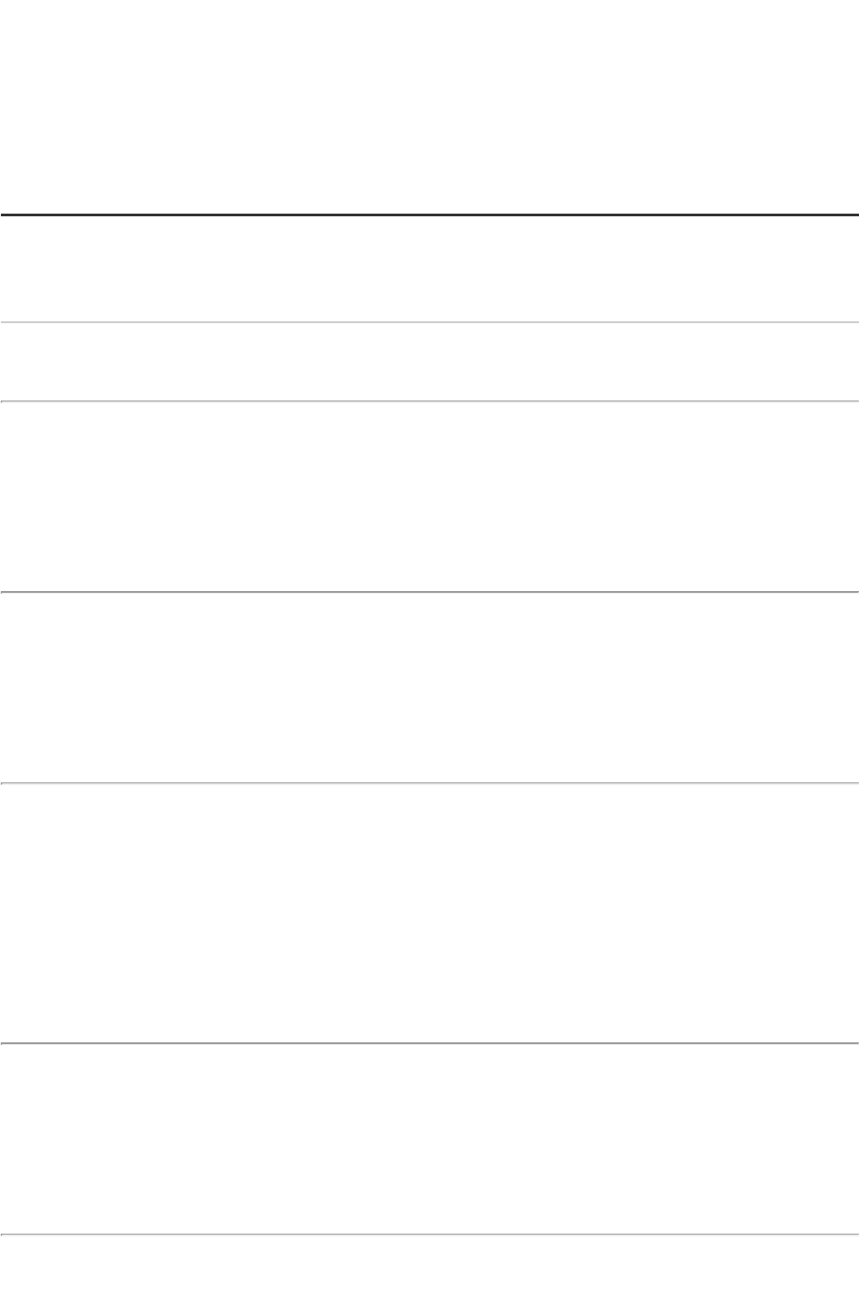
Task: Click the blank header area above thick divider
Action: pyautogui.click(x=429, y=107)
